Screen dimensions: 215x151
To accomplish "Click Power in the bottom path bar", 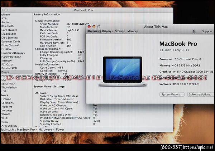I will 60,130.
